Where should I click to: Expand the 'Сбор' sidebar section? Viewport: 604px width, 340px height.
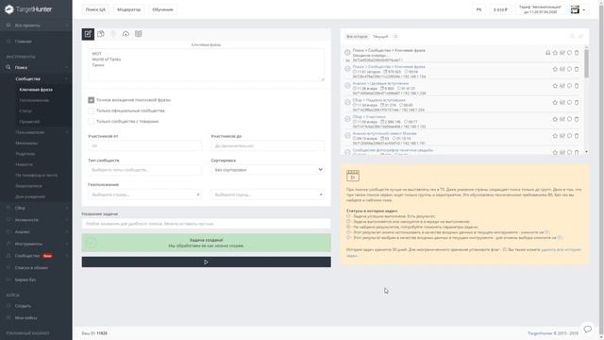[36, 208]
